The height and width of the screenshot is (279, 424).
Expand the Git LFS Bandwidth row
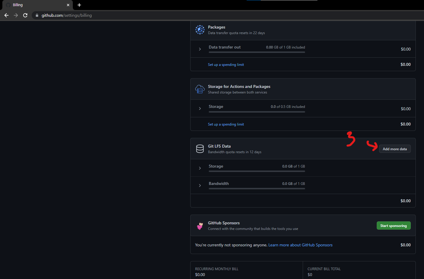tap(200, 186)
